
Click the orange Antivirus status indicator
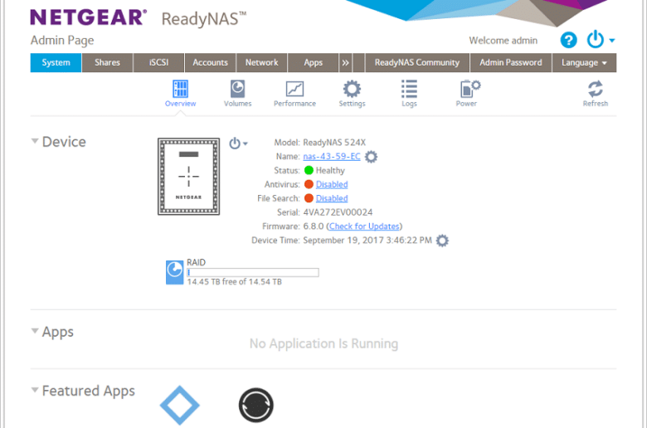(309, 184)
